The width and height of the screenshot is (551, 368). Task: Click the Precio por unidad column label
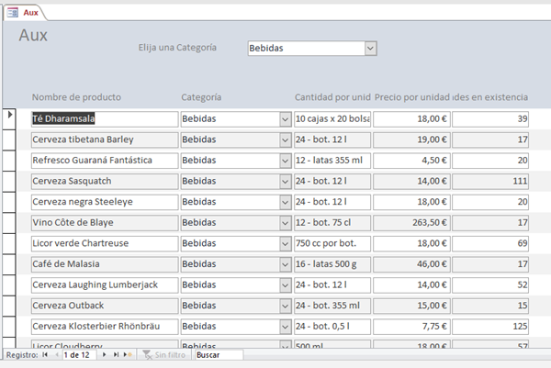(x=411, y=97)
